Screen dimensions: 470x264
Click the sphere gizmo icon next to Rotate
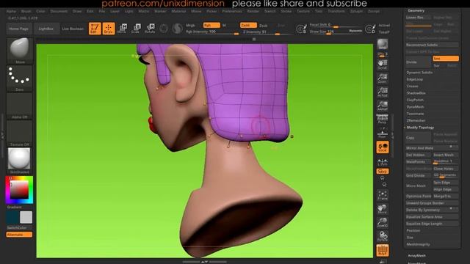point(164,29)
